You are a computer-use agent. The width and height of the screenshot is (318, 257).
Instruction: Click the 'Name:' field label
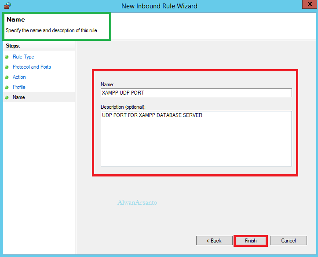(x=107, y=84)
